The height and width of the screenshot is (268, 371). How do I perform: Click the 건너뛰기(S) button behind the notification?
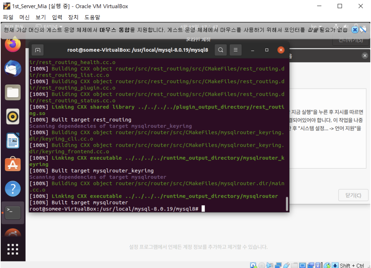pyautogui.click(x=351, y=40)
